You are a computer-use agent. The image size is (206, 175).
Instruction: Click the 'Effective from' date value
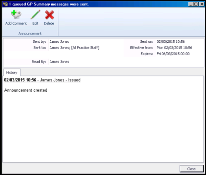point(174,48)
